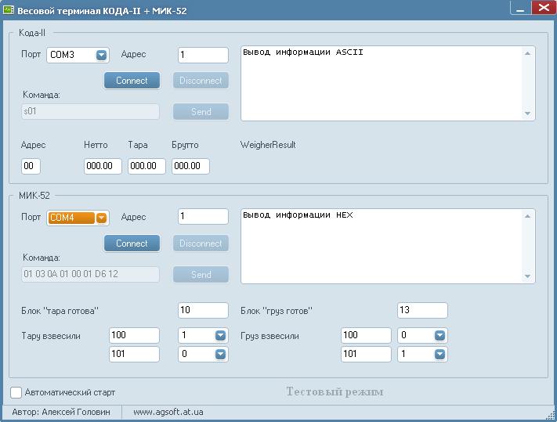Image resolution: width=557 pixels, height=422 pixels.
Task: Click the 01 03 0A 01 command field
Action: (90, 274)
